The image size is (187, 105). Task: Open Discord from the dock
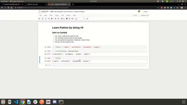point(55,102)
